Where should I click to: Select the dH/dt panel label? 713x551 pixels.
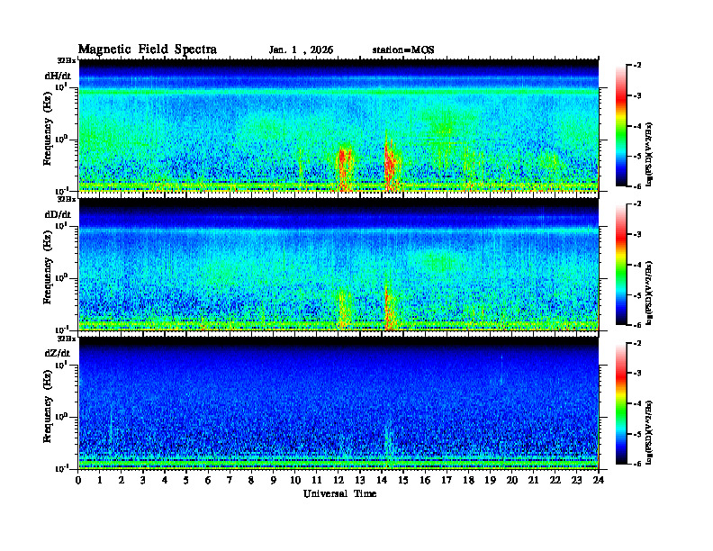click(x=58, y=76)
